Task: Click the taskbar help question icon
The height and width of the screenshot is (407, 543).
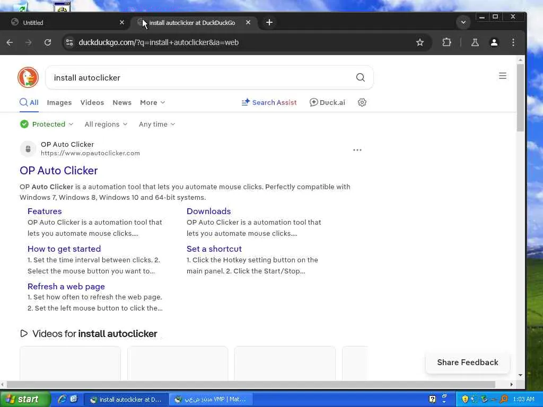Action: click(432, 399)
